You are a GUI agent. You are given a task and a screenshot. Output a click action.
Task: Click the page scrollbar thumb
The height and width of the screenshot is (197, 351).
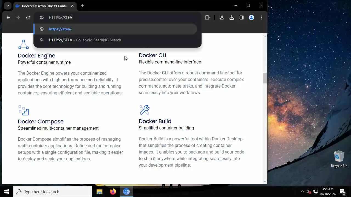coord(265,78)
